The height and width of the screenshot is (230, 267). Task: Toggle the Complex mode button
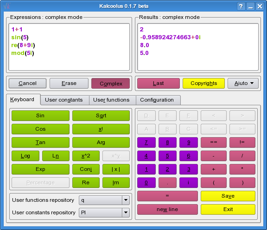[x=110, y=83]
